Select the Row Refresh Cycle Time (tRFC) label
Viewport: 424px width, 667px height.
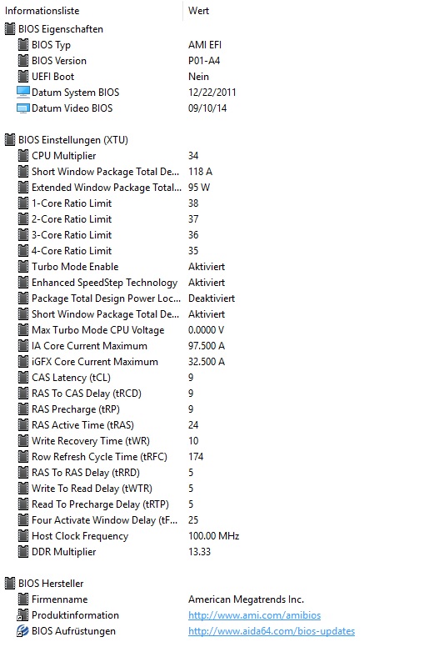(99, 456)
